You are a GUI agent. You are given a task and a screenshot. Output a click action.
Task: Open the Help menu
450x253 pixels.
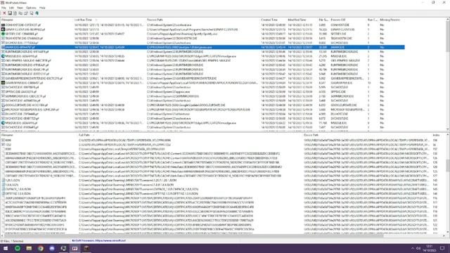point(42,8)
